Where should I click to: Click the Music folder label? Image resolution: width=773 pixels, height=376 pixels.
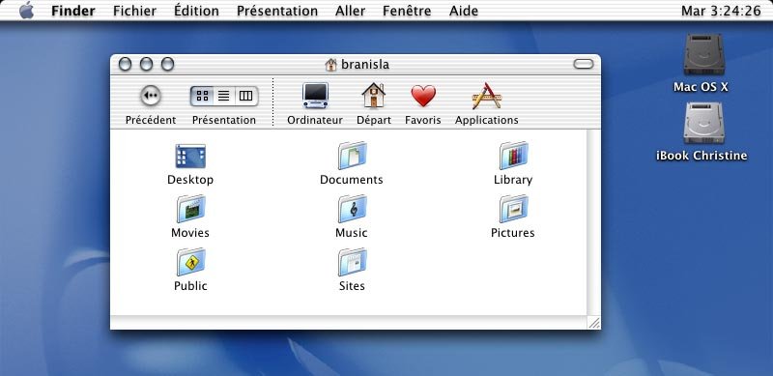pyautogui.click(x=352, y=233)
